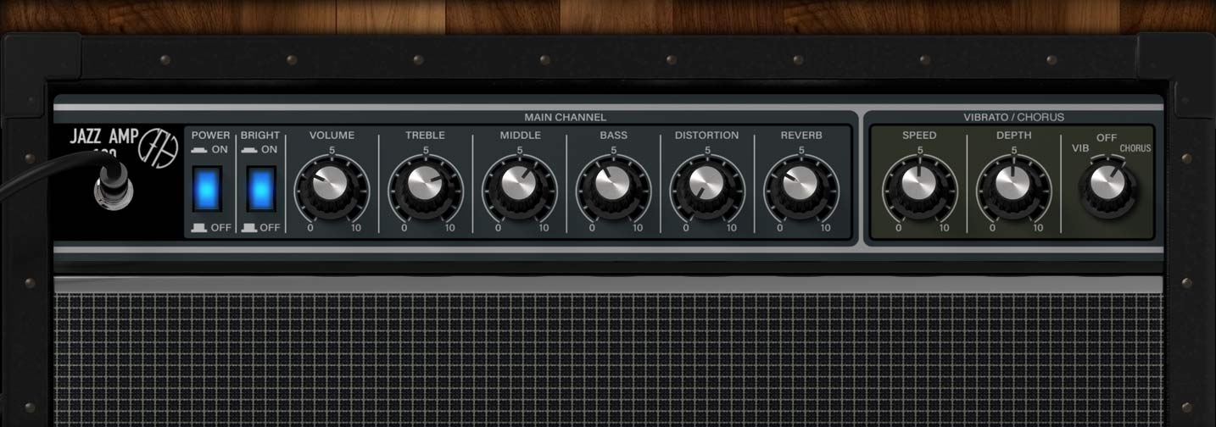Click the vibrato Depth knob
Viewport: 1216px width, 427px height.
click(1013, 184)
